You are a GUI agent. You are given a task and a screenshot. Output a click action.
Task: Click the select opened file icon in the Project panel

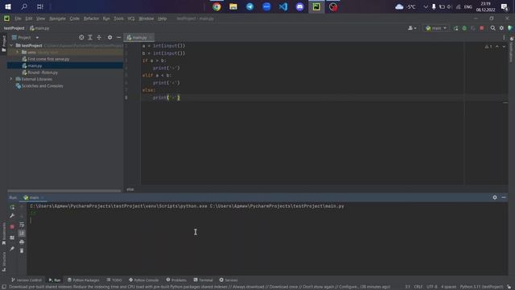pyautogui.click(x=81, y=38)
